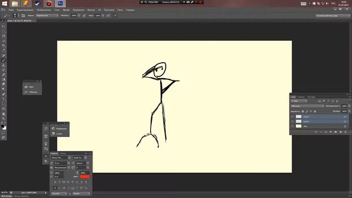The width and height of the screenshot is (352, 198).
Task: Toggle lock image pixels (brush icon) in the Layers panel
Action: 307,111
